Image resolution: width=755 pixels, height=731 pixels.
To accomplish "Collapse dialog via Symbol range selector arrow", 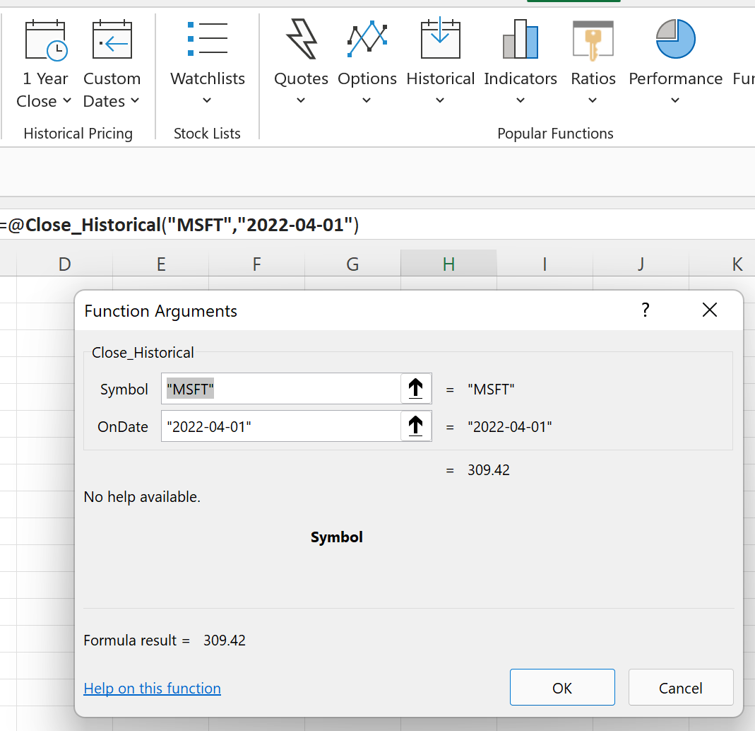I will (416, 388).
